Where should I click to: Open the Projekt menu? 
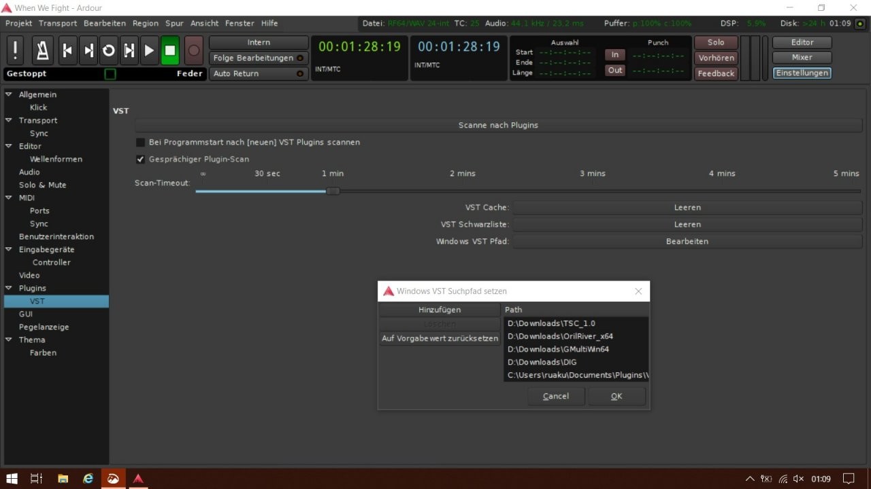pyautogui.click(x=19, y=23)
